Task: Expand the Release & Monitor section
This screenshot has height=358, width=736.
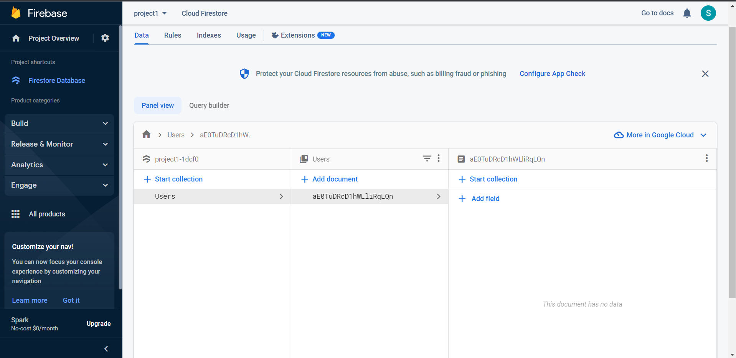Action: click(x=59, y=144)
